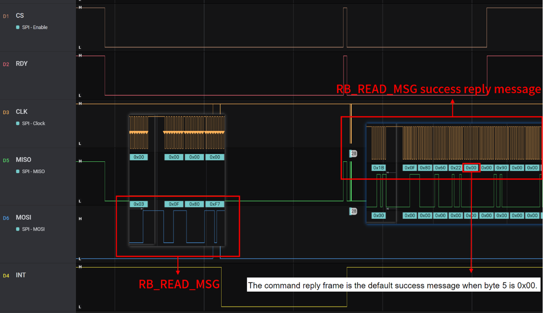Click the RB_READ_MSG success reply message annotation
Image resolution: width=546 pixels, height=313 pixels.
(438, 89)
